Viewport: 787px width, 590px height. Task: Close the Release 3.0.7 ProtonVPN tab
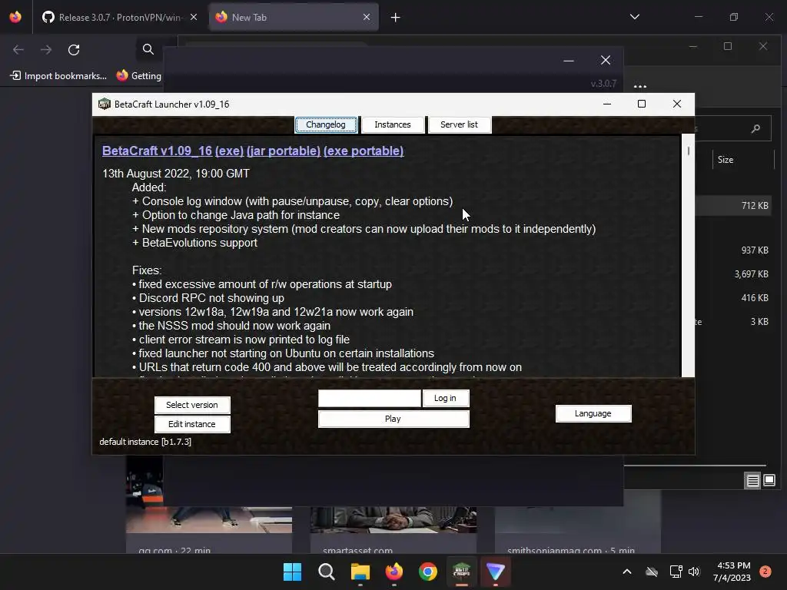click(x=194, y=17)
